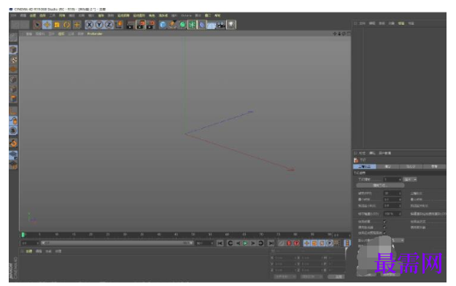Switch to second tab in project attributes
This screenshot has height=286, width=456.
tap(387, 167)
